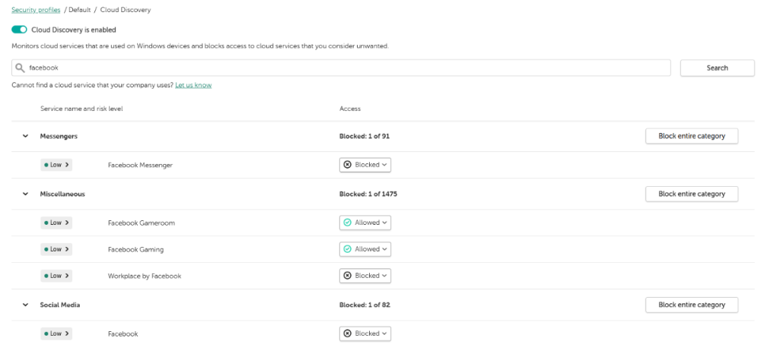Viewport: 761px width, 354px height.
Task: Collapse the Miscellaneous category
Action: (x=25, y=194)
